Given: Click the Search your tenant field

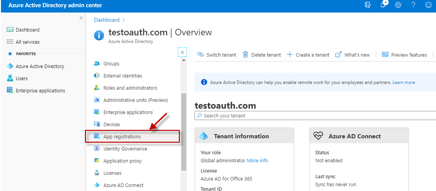Looking at the screenshot, I should click(x=315, y=116).
